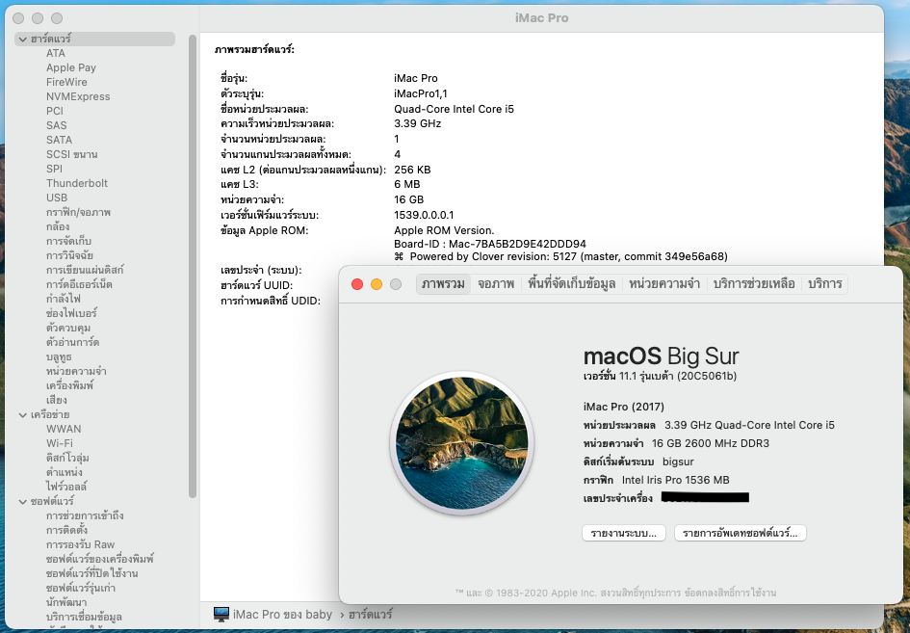Select กล้อง in the sidebar
Viewport: 910px width, 633px height.
pos(58,226)
